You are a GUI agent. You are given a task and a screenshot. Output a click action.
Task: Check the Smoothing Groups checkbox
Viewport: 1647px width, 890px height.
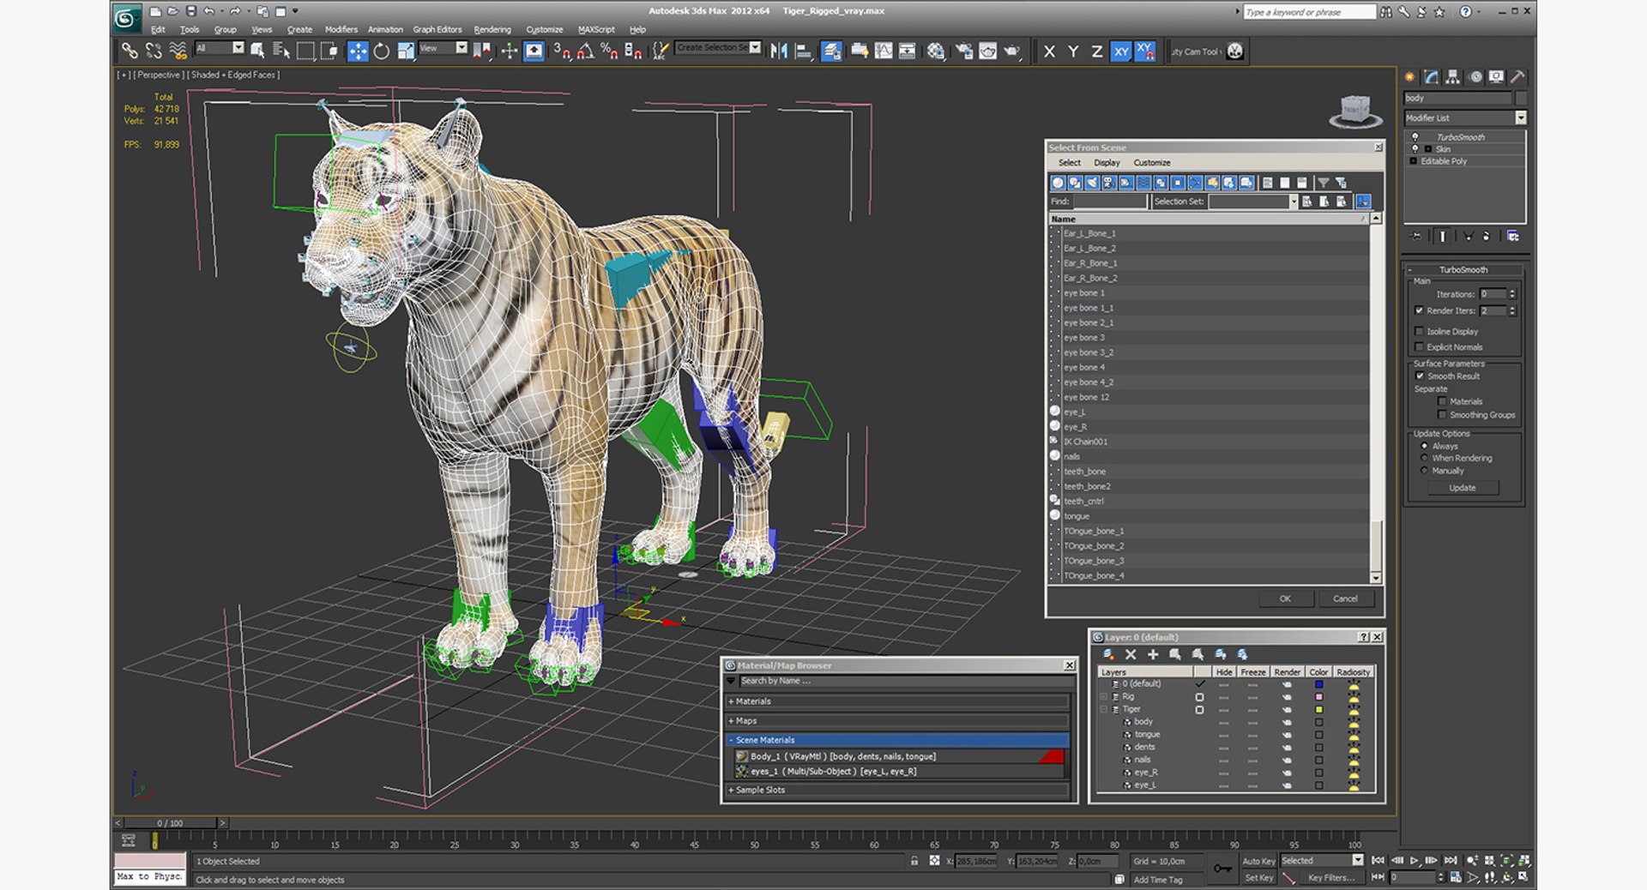pos(1442,415)
